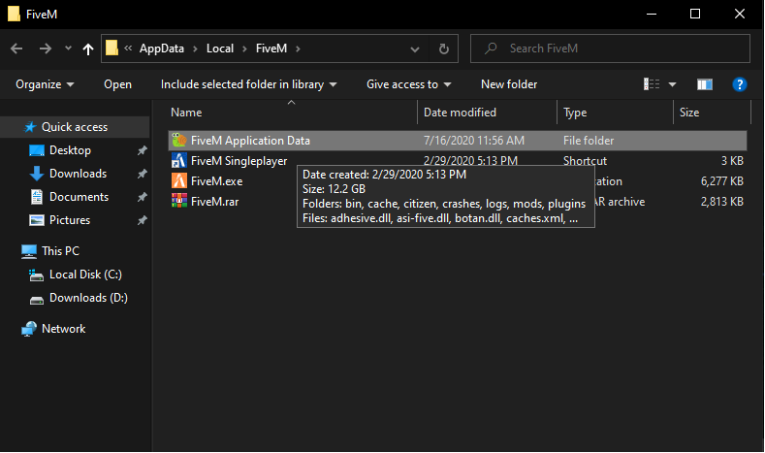
Task: Toggle the preview pane
Action: tap(705, 84)
